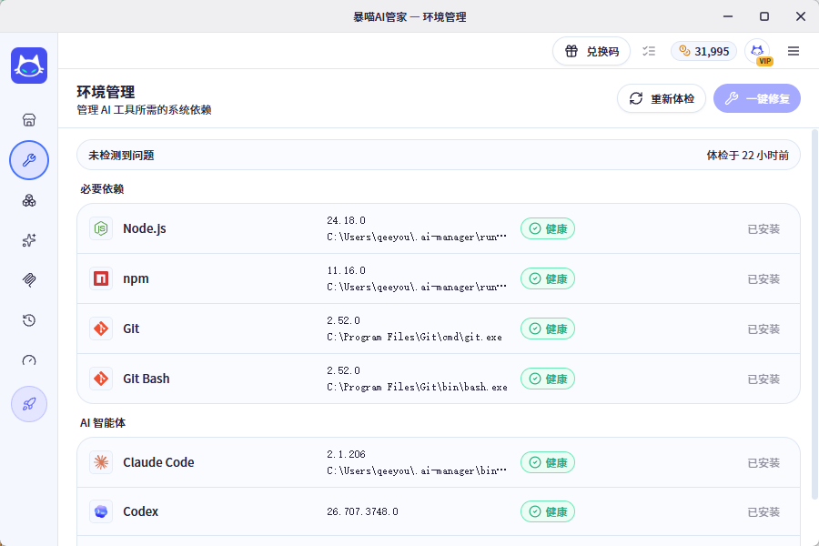Screen dimensions: 819x546
Task: Click the 健康 badge in Git row
Action: [x=548, y=329]
